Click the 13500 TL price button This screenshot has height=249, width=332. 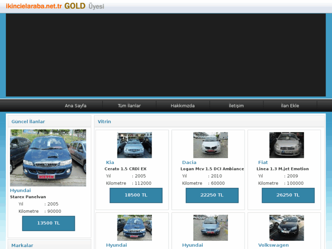coord(48,223)
